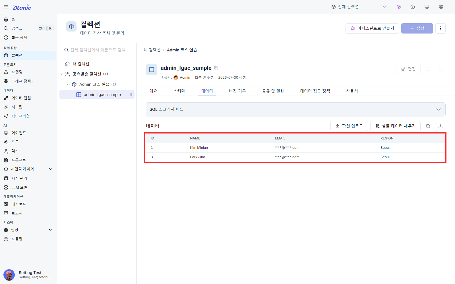
Task: Click the EMAIL column header
Action: point(280,138)
